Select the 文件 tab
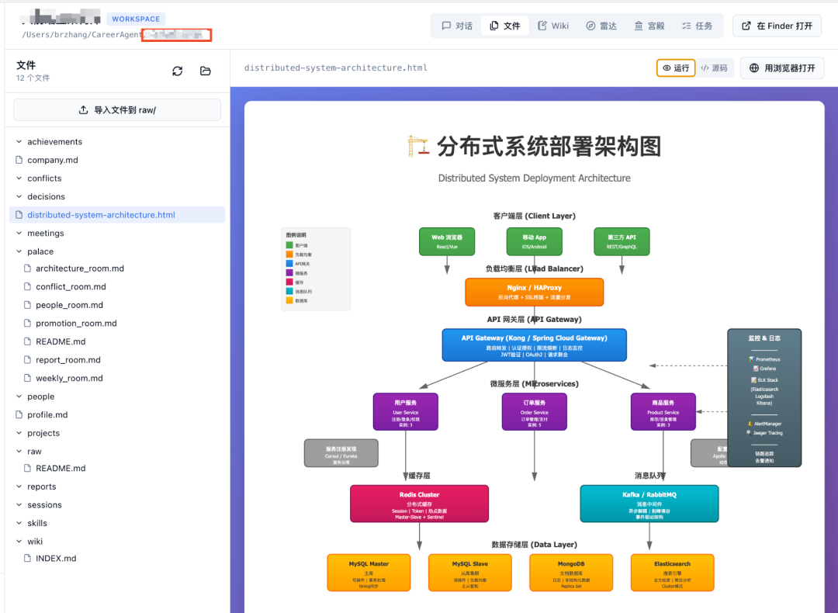 tap(505, 26)
